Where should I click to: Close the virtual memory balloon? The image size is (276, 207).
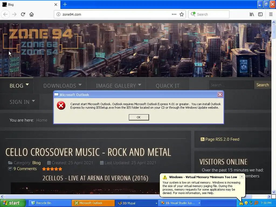(242, 176)
